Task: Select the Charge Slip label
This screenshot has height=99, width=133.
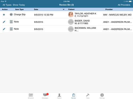Action: point(20,15)
